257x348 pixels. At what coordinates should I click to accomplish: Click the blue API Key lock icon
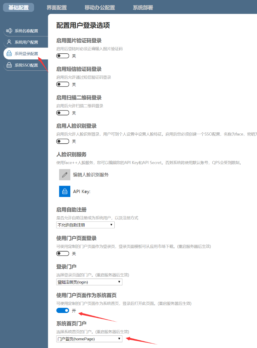[x=65, y=192]
